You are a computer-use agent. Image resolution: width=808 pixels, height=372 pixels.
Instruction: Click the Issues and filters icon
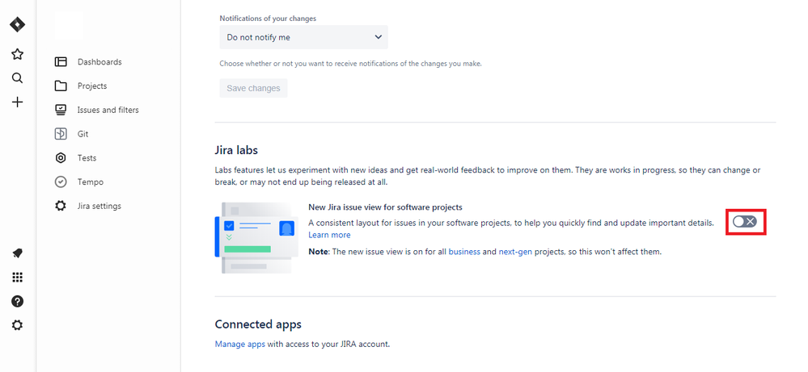pyautogui.click(x=61, y=110)
